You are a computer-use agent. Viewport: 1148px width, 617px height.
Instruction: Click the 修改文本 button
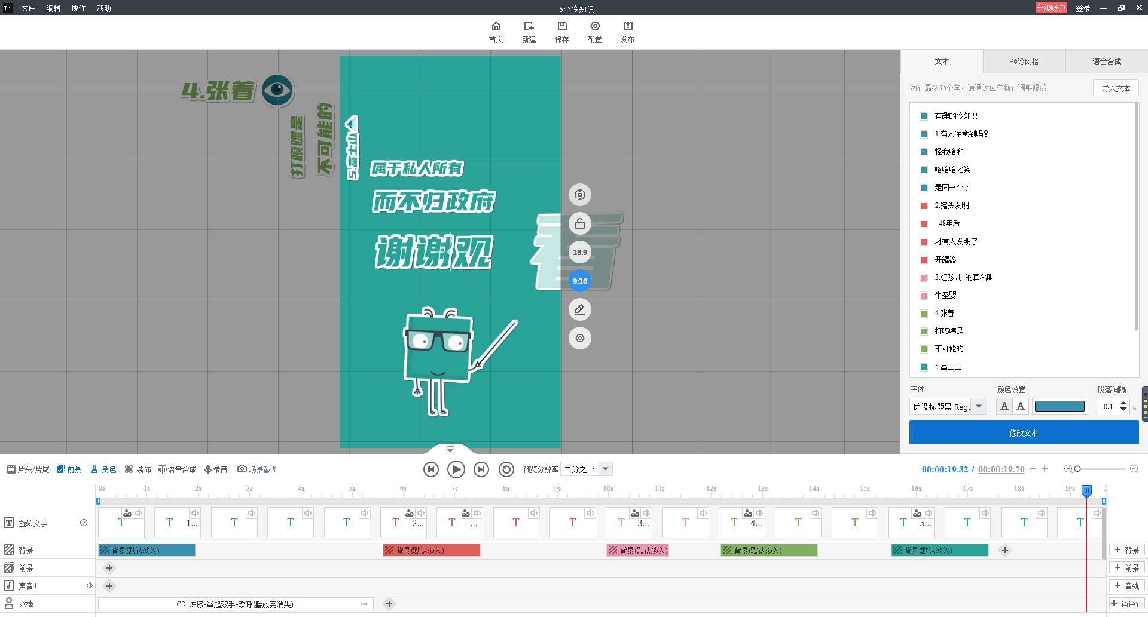coord(1024,432)
